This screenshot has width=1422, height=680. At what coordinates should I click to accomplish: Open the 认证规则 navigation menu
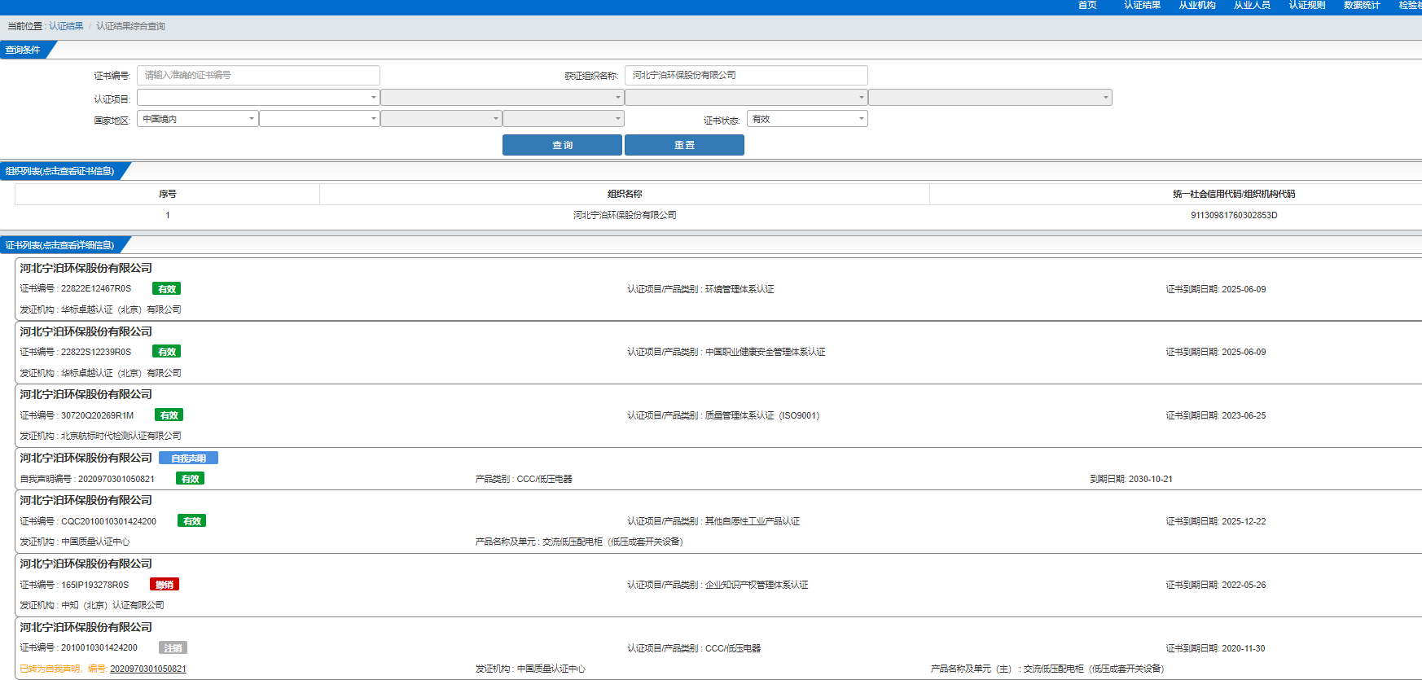tap(1307, 6)
